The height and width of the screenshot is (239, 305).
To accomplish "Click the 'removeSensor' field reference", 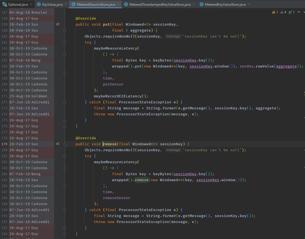I will click(x=117, y=198).
